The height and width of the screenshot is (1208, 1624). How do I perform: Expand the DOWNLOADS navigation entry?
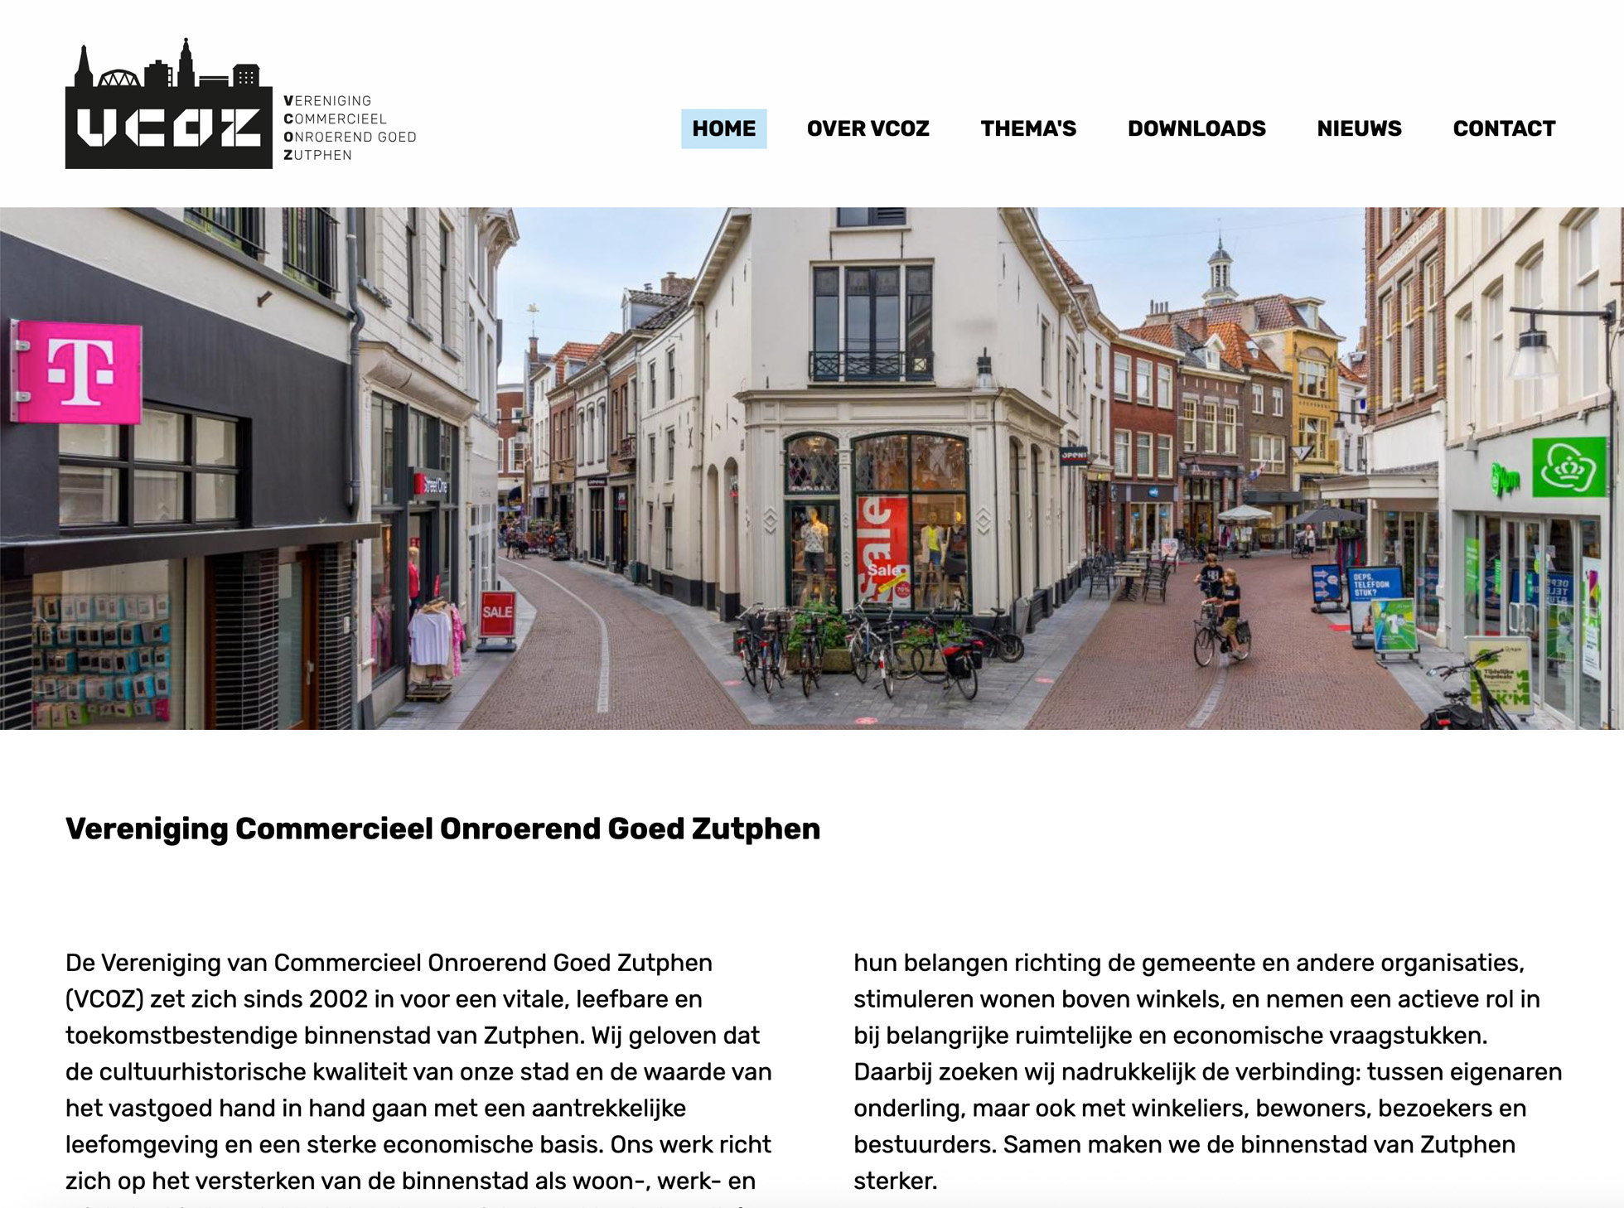pyautogui.click(x=1196, y=129)
